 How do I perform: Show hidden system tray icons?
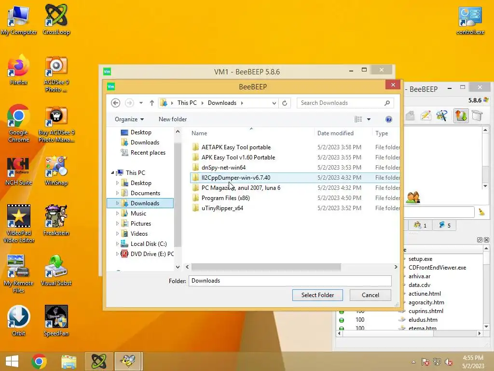click(x=413, y=362)
